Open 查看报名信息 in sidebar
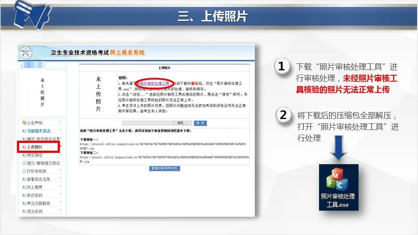The width and height of the screenshot is (418, 235). coord(39,179)
